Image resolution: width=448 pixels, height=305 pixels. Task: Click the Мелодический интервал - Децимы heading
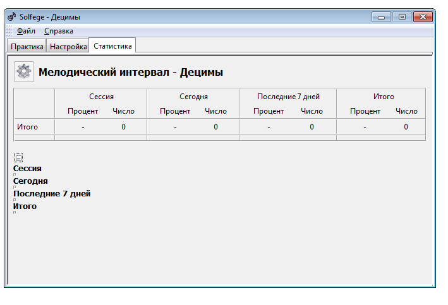131,72
